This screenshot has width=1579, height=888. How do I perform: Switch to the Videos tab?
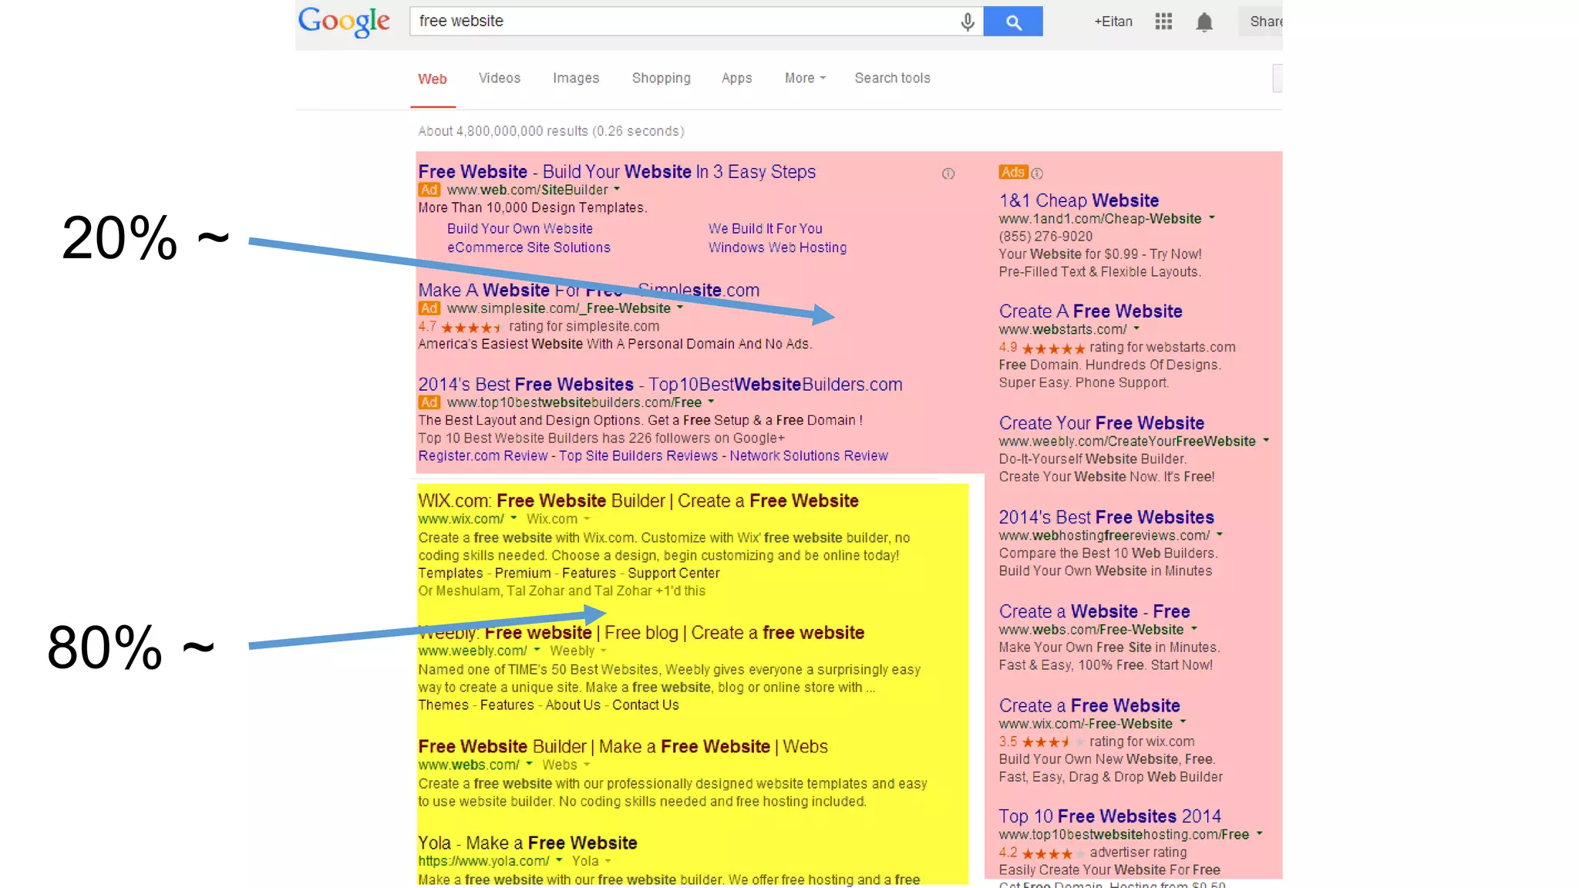499,78
